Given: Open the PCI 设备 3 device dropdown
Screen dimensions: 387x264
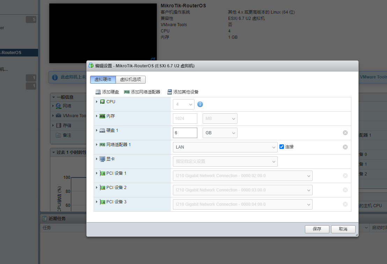Looking at the screenshot, I should [243, 204].
